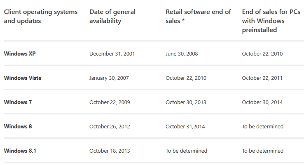
Task: Click the Windows 8 row heading
Action: [x=18, y=126]
